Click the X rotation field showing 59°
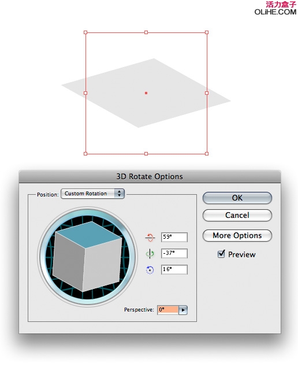This screenshot has height=367, width=298. click(174, 237)
